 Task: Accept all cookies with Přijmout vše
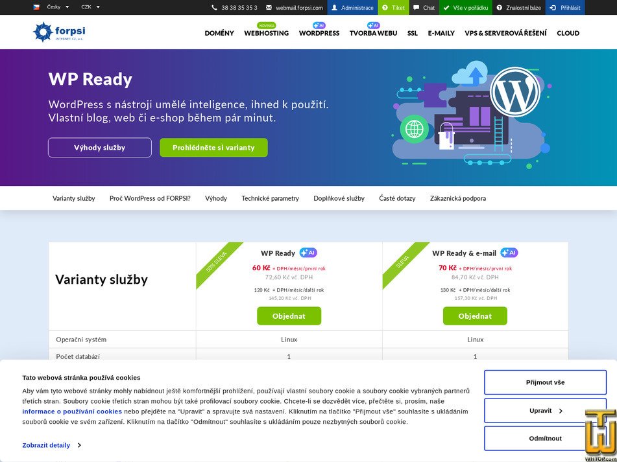click(x=545, y=382)
